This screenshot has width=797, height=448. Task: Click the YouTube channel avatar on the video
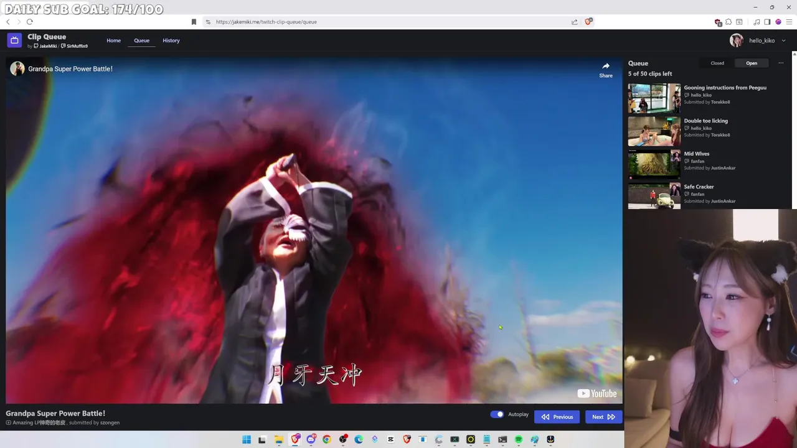coord(17,68)
